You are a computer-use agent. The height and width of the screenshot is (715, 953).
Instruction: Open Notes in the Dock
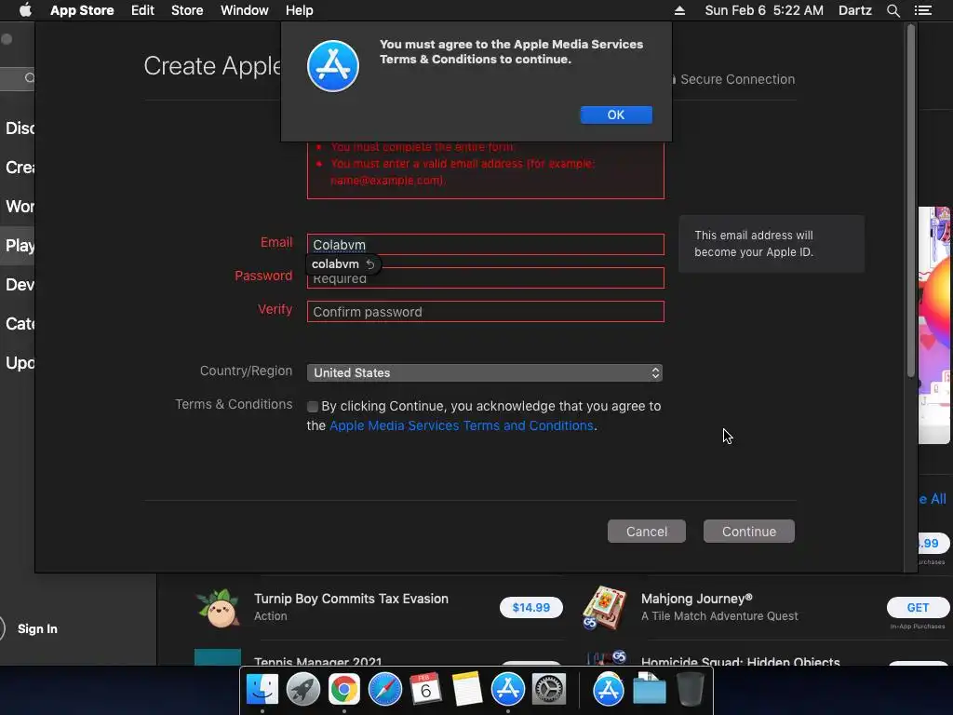[x=467, y=690]
